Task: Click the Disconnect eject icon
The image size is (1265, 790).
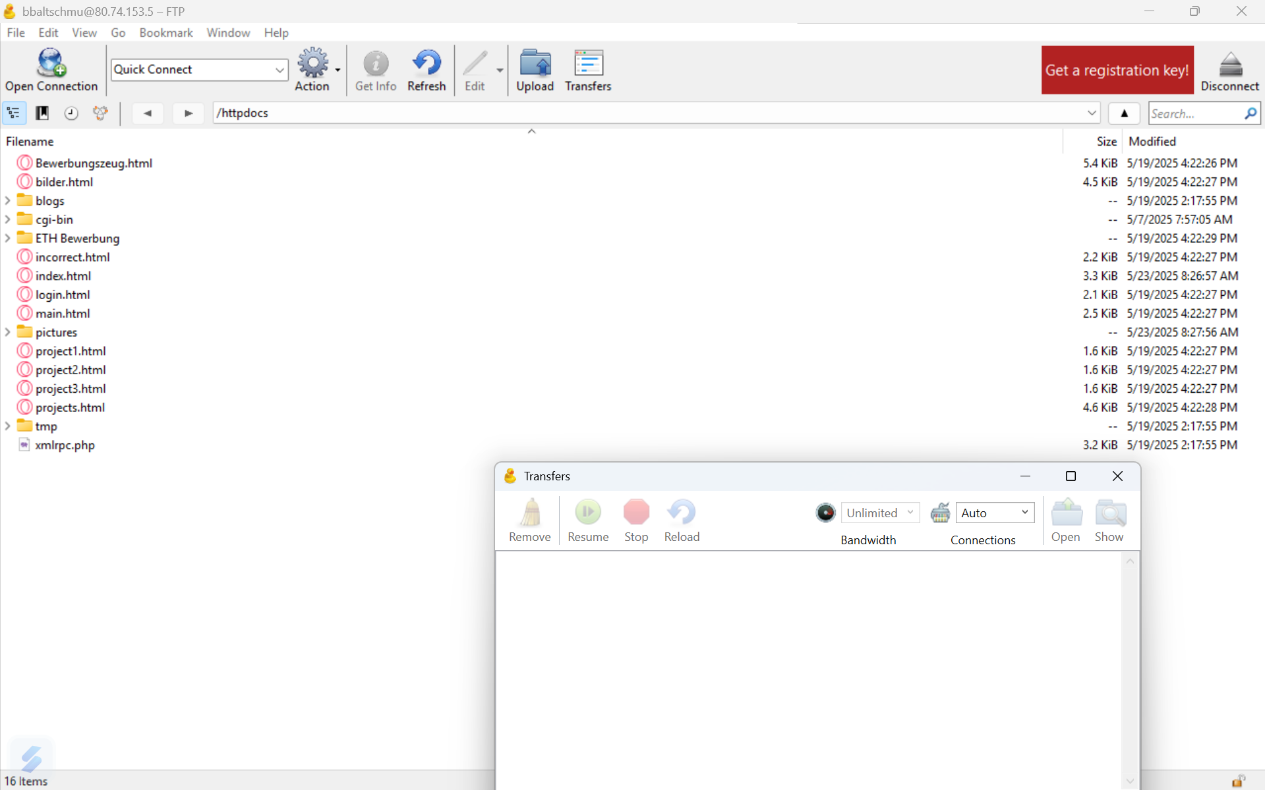Action: (x=1229, y=65)
